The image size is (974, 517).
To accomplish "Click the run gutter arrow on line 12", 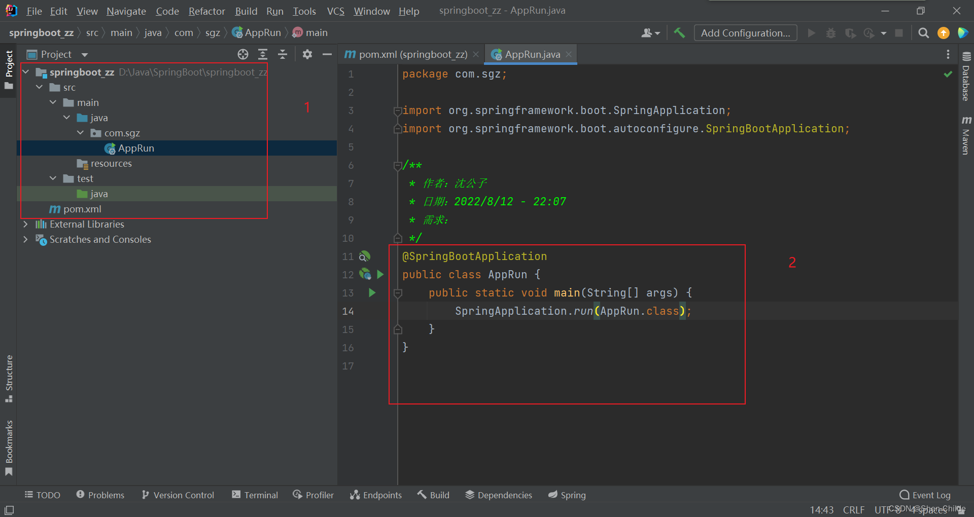I will click(x=380, y=275).
